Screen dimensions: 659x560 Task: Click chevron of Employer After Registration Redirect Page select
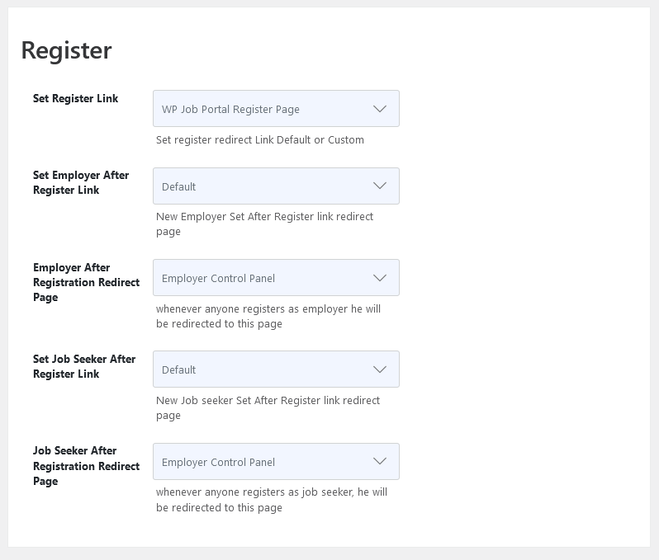tap(380, 278)
